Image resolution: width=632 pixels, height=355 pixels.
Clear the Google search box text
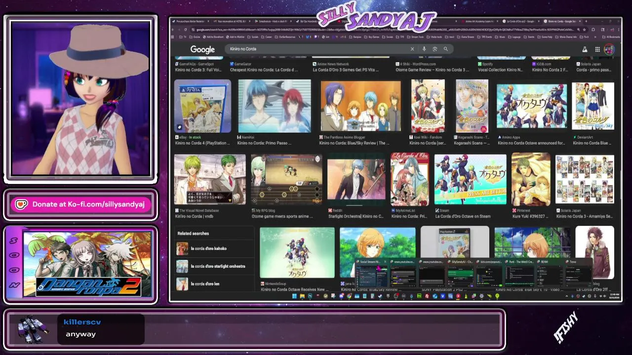tap(412, 49)
